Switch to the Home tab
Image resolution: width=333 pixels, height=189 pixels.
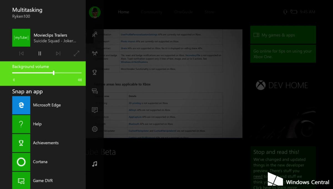click(x=123, y=12)
